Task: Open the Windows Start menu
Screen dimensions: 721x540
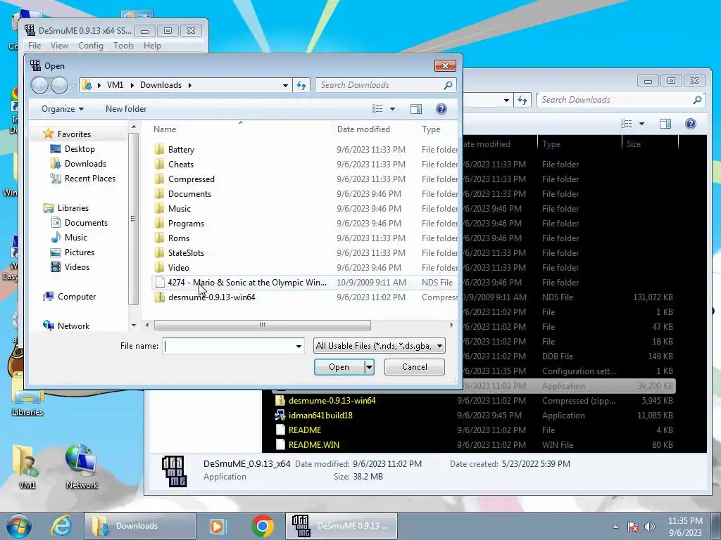Action: point(19,526)
